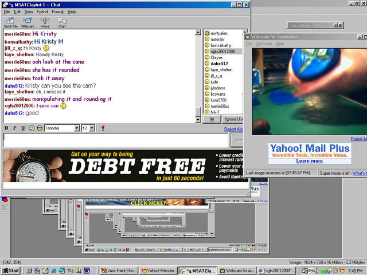Viewport: 367px width, 275px height.
Task: Select user auntyalias in the list
Action: click(219, 33)
